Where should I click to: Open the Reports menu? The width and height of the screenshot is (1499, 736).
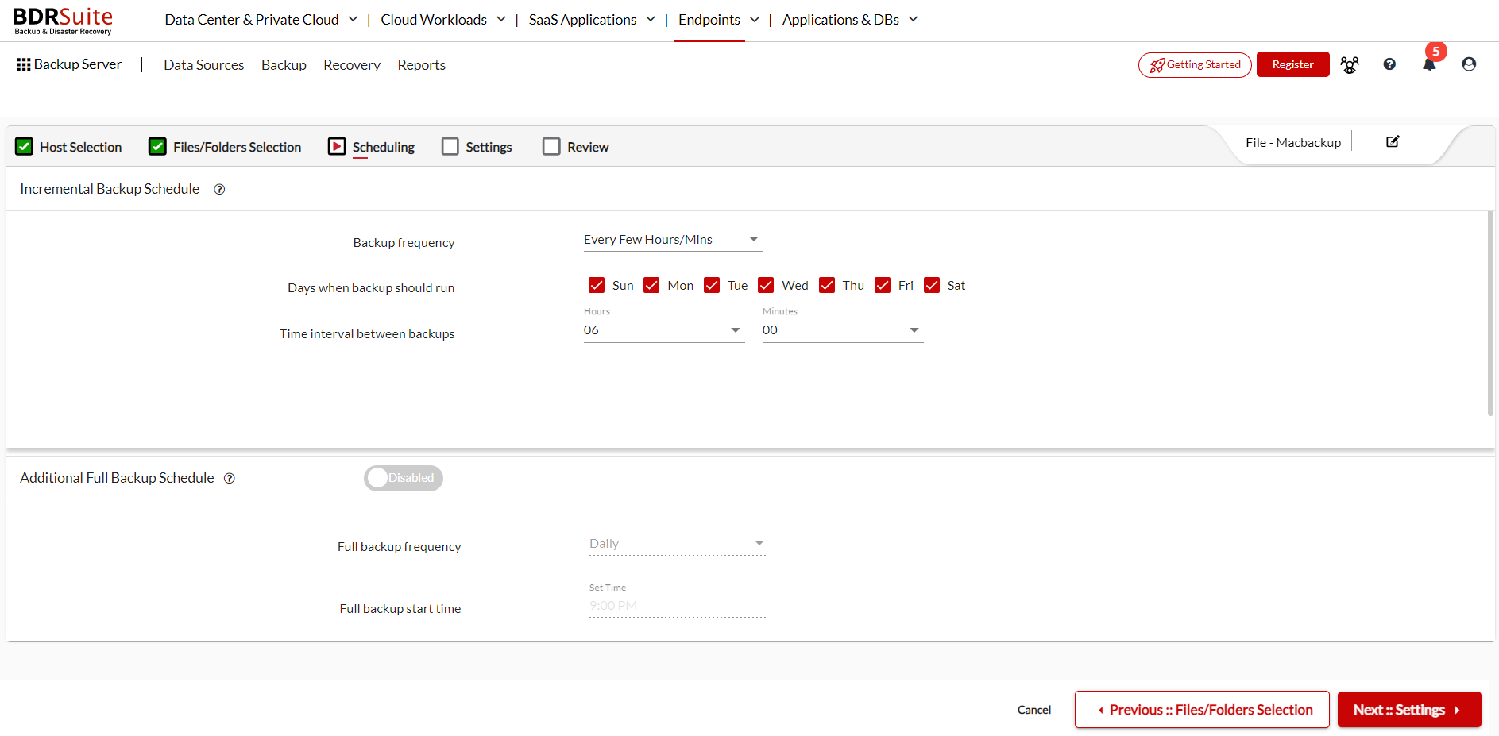[x=422, y=65]
